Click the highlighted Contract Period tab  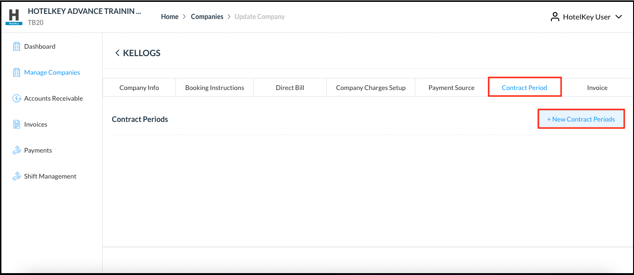(x=524, y=87)
